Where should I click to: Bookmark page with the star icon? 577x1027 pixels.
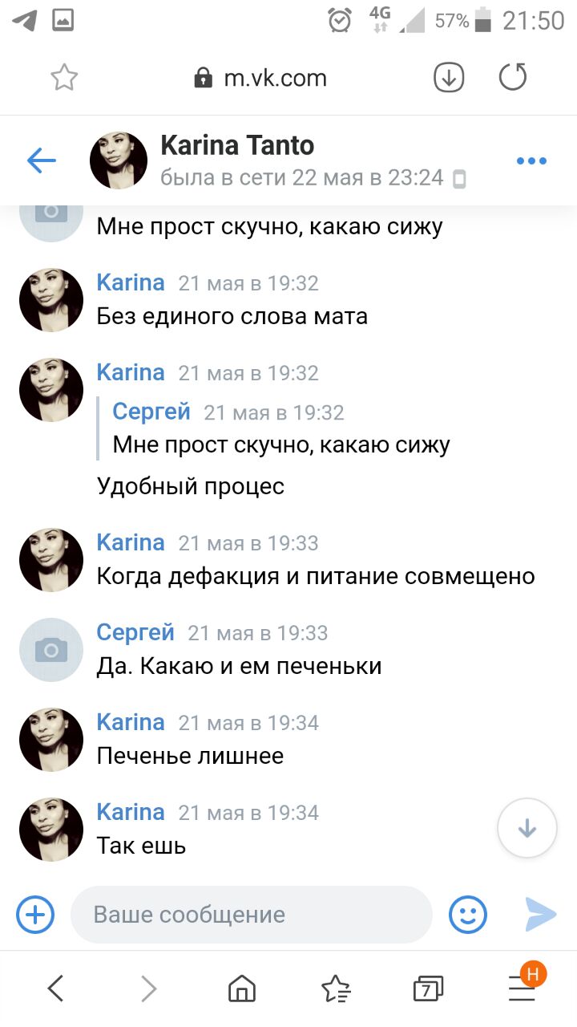(x=64, y=78)
